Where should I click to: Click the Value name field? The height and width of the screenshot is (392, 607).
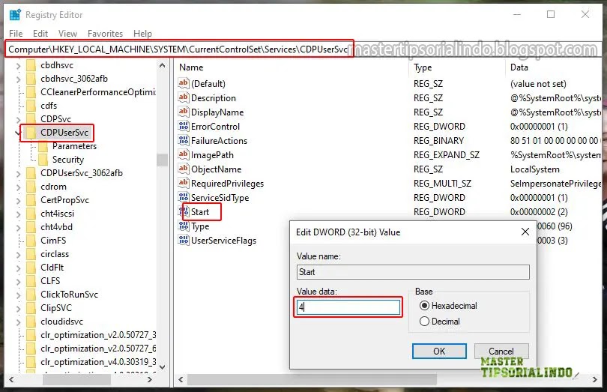(413, 272)
